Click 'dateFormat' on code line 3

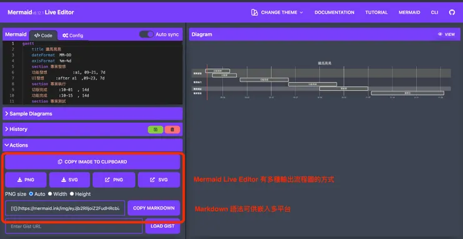coord(43,55)
